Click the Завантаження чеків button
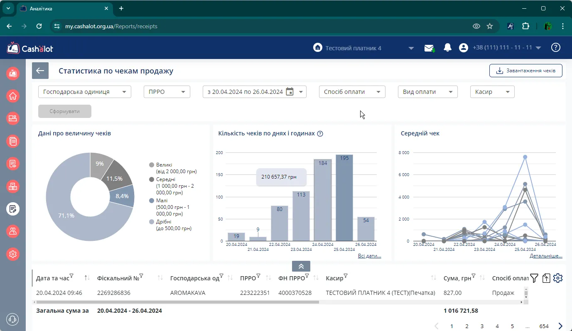Screen dimensions: 572x331 [x=525, y=71]
